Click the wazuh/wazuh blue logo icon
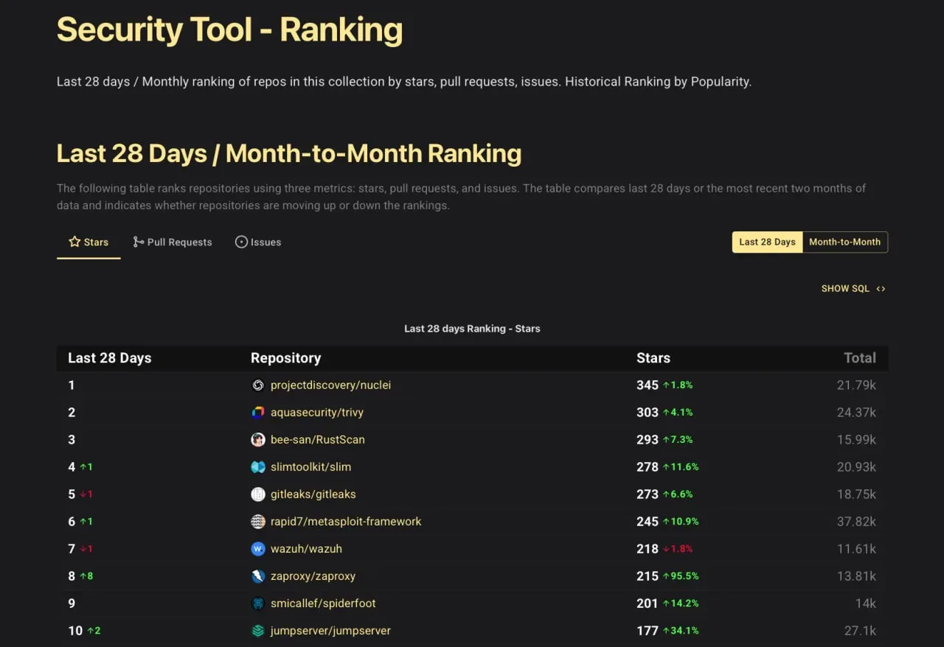The width and height of the screenshot is (944, 647). coord(257,549)
